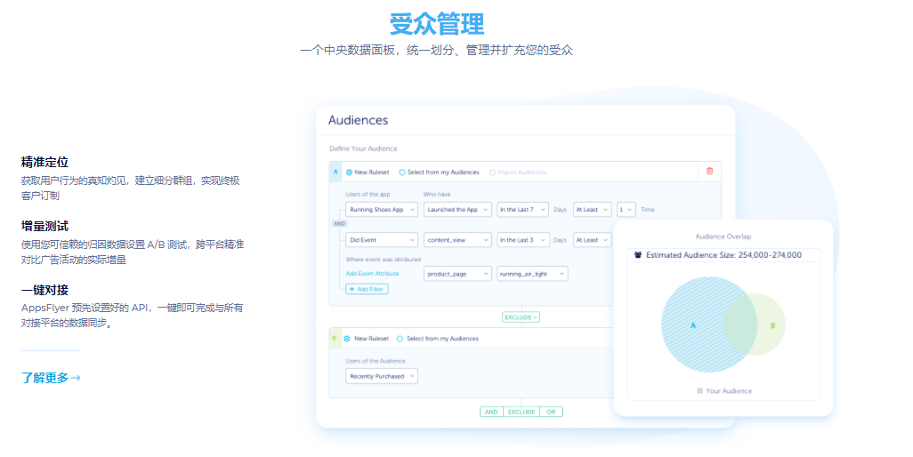Click the Add Event Attribute link
The width and height of the screenshot is (913, 457).
tap(372, 273)
